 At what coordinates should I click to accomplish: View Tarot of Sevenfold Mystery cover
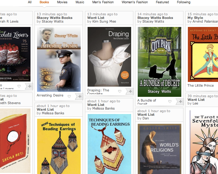pos(204,142)
